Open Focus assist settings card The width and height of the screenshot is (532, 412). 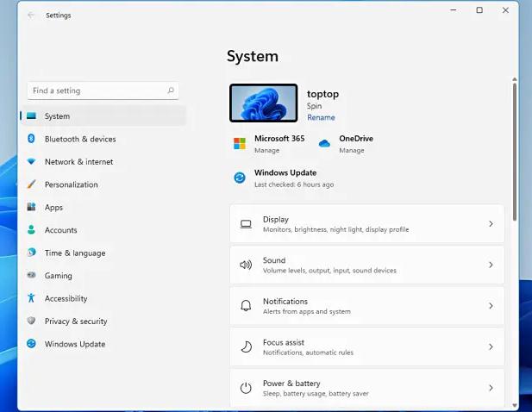coord(367,346)
